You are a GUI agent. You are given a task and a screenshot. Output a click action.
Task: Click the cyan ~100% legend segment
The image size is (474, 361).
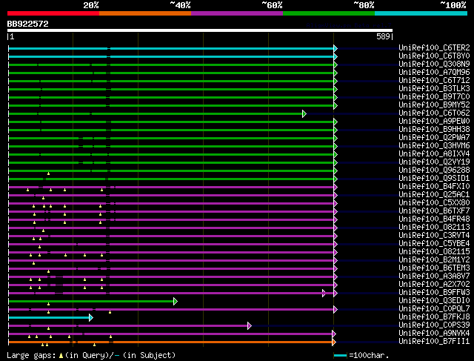pyautogui.click(x=420, y=13)
